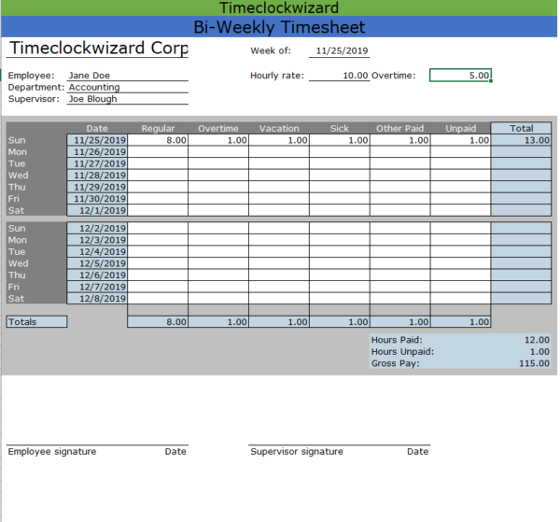Viewport: 560px width, 522px height.
Task: Click the Gross Pay label
Action: pyautogui.click(x=396, y=363)
